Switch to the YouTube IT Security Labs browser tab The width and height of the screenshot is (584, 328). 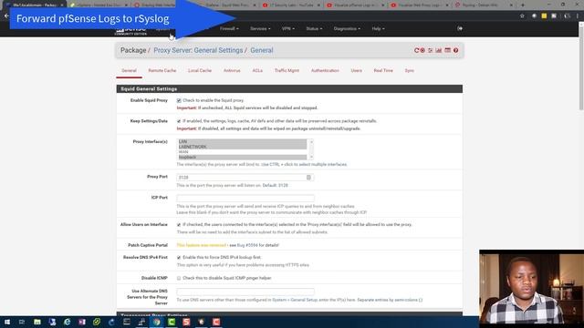(x=291, y=5)
